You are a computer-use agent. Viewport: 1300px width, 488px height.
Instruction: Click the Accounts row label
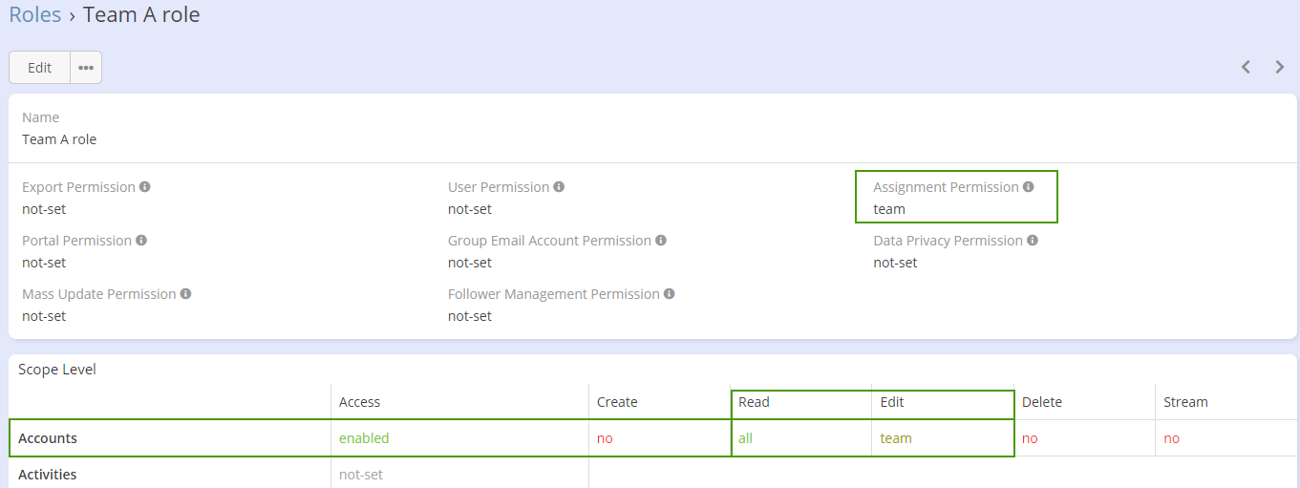(48, 438)
